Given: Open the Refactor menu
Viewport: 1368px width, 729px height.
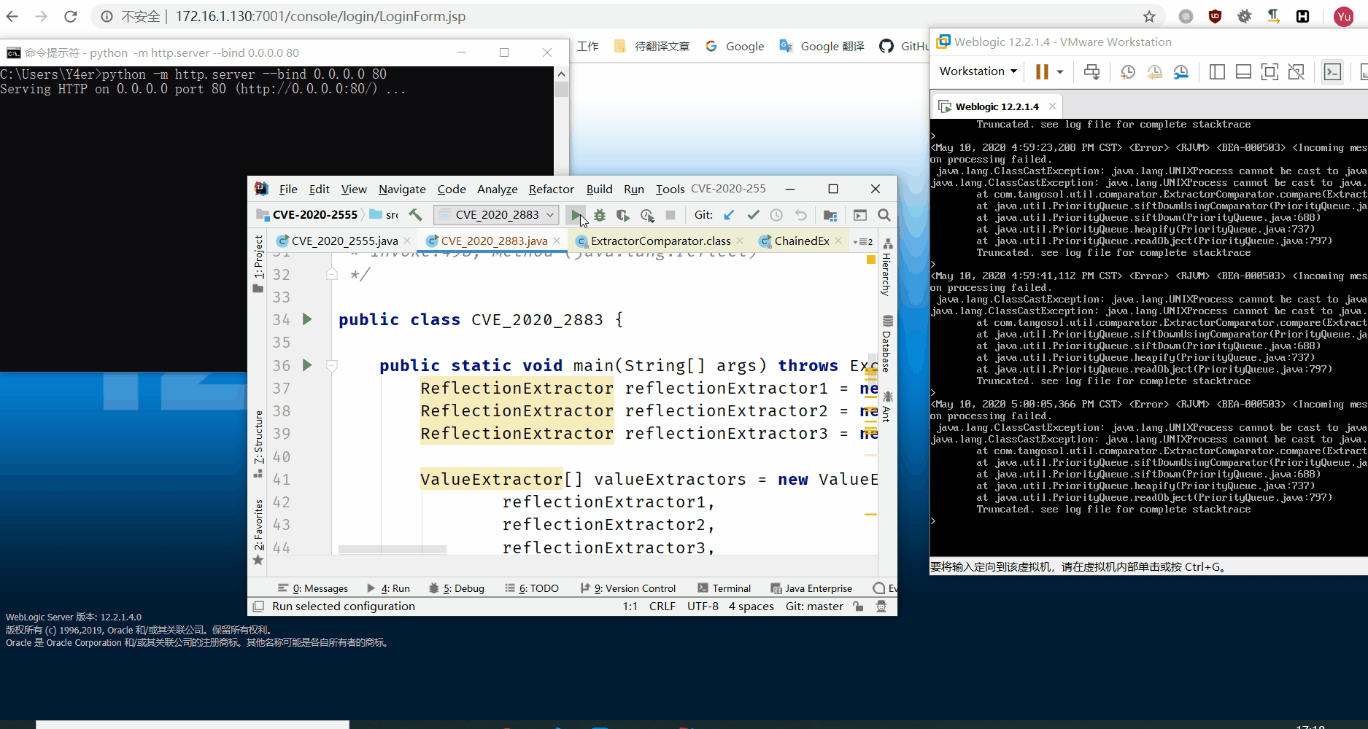Looking at the screenshot, I should pos(551,189).
